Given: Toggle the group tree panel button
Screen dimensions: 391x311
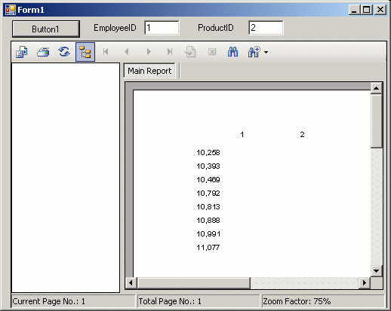Looking at the screenshot, I should coord(85,52).
